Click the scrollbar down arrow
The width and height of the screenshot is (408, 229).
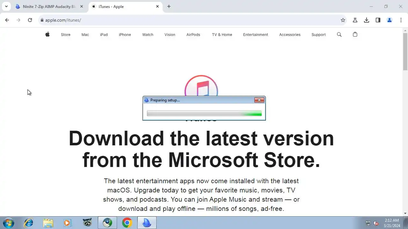(x=405, y=213)
